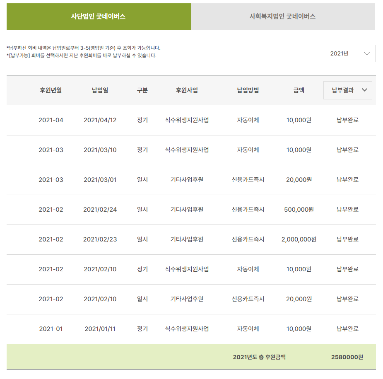Click 납부완료 status in 2021/02/24 row
Viewport: 383px width, 379px height.
coord(347,210)
